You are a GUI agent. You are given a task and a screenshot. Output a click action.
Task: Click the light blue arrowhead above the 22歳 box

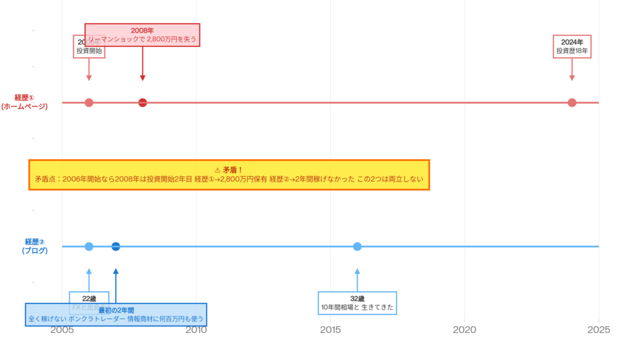(89, 271)
